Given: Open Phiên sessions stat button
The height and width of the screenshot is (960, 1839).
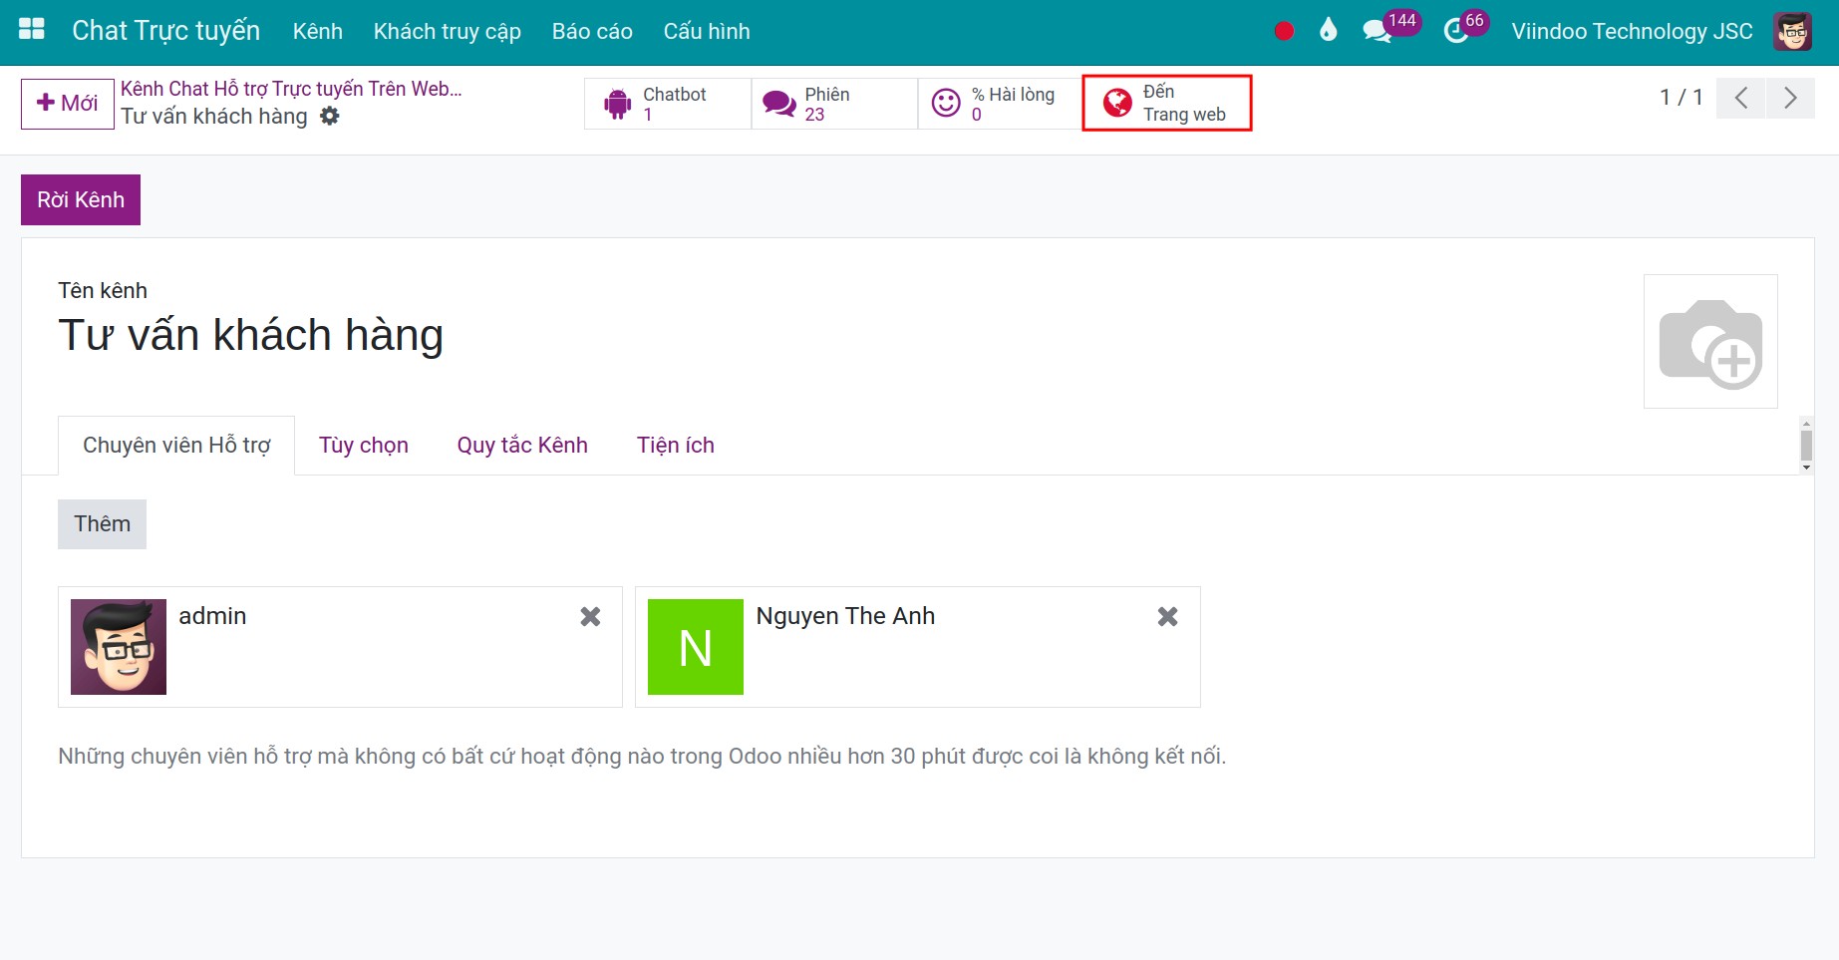Looking at the screenshot, I should coord(834,104).
